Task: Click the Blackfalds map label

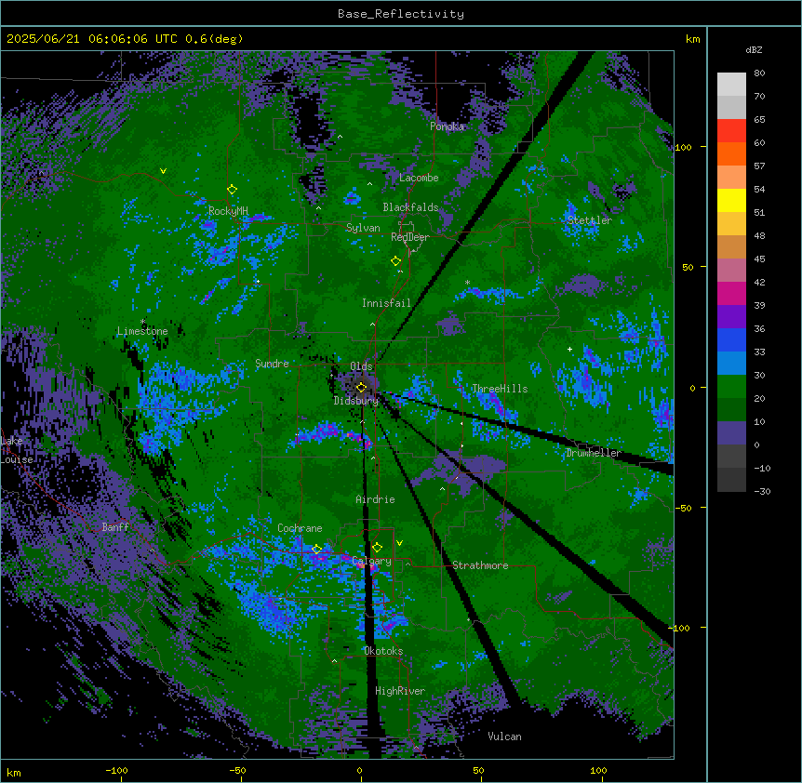Action: 410,207
